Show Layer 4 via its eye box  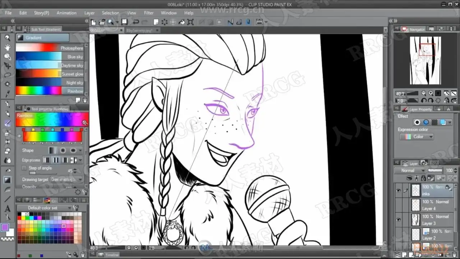point(398,205)
